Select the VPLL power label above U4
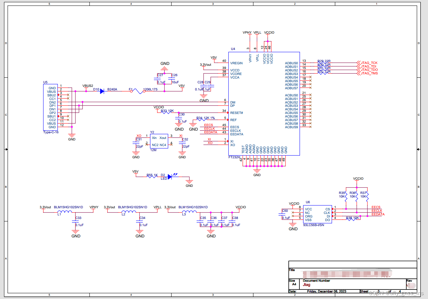 click(x=257, y=32)
